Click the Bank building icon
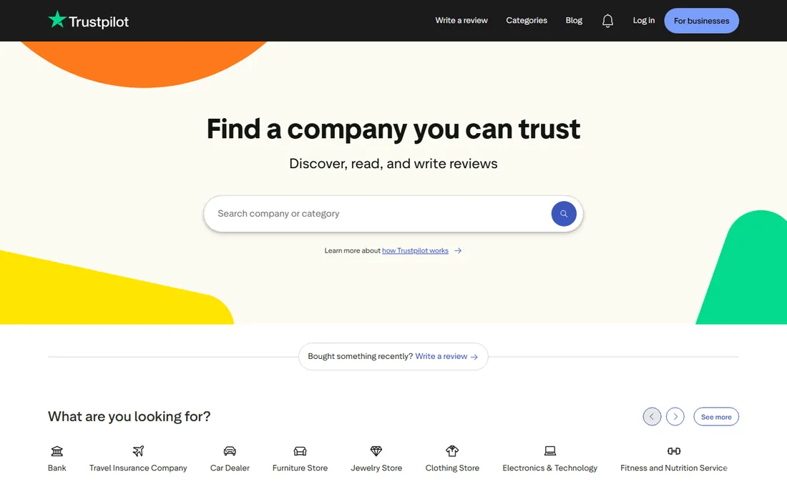The width and height of the screenshot is (787, 492). [57, 451]
